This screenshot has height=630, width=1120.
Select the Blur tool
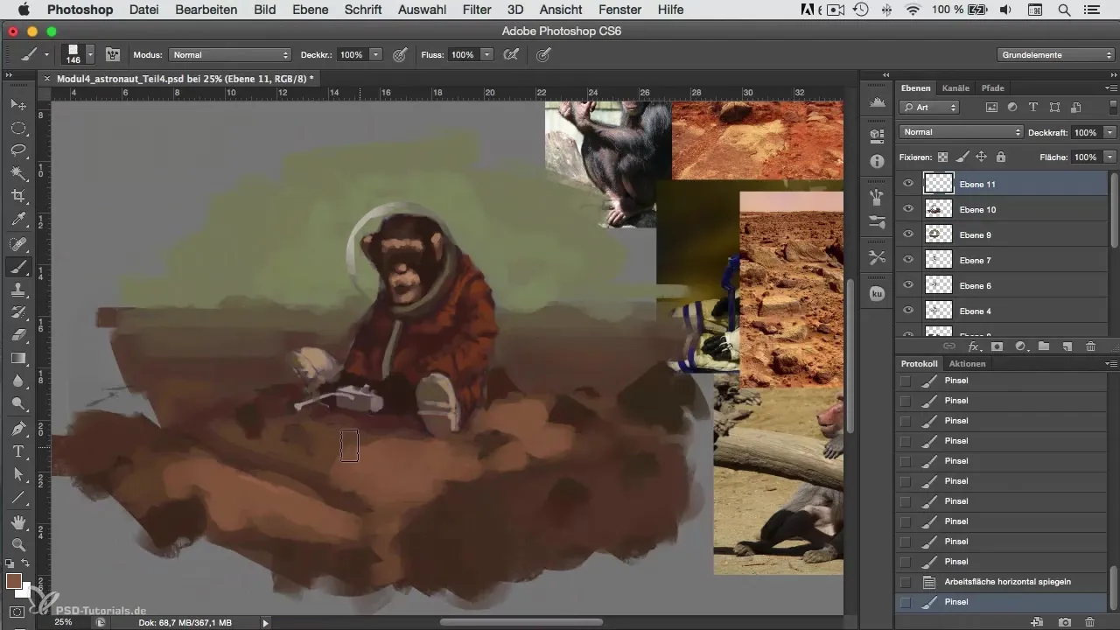point(18,381)
